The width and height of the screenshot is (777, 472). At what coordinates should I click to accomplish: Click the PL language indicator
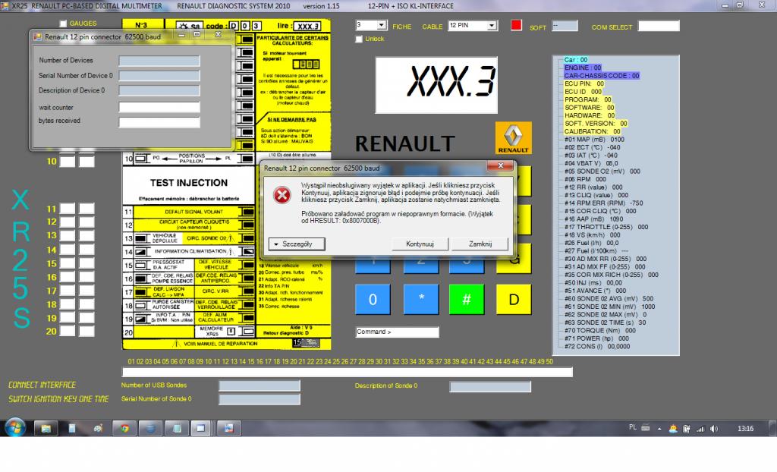[x=632, y=427]
